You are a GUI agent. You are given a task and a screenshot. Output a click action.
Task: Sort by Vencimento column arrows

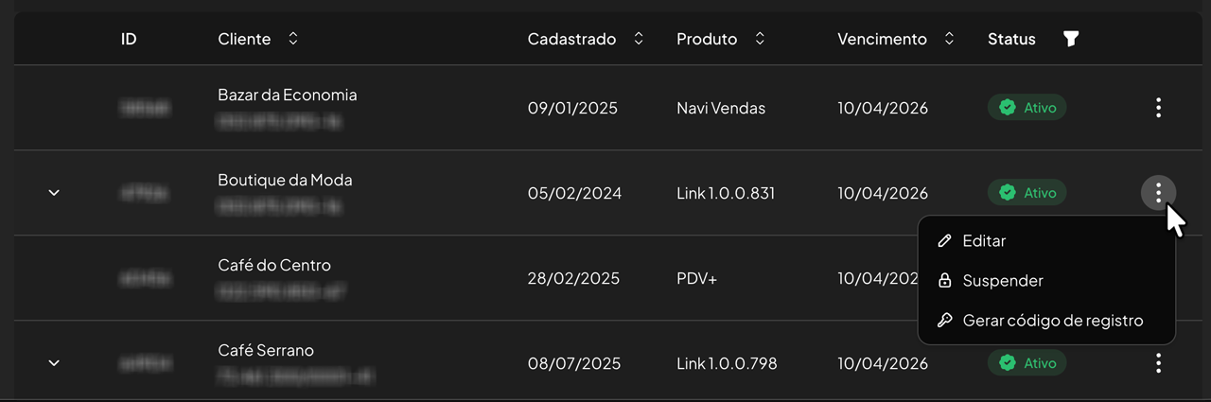tap(950, 39)
